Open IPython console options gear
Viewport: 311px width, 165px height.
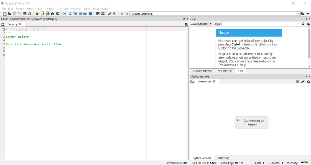click(x=308, y=82)
